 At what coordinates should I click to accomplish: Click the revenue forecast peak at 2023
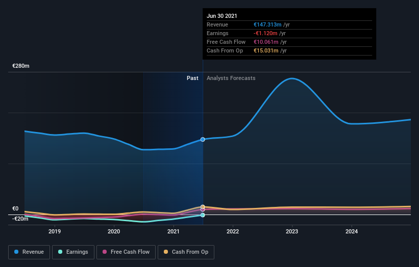(x=292, y=78)
